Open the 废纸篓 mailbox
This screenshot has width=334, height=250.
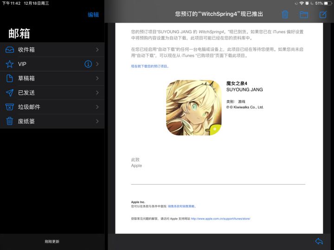[52, 121]
